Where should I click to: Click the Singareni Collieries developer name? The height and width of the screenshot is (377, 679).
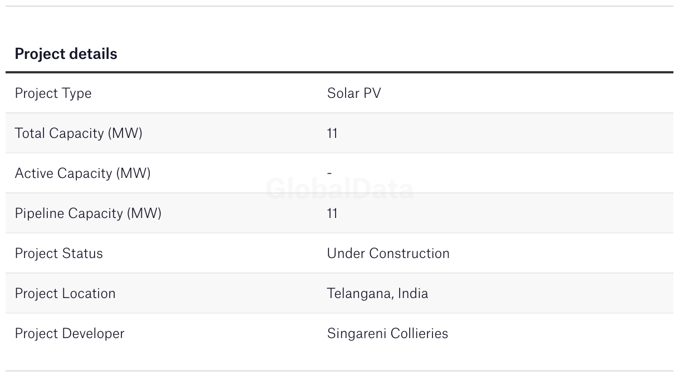coord(387,334)
